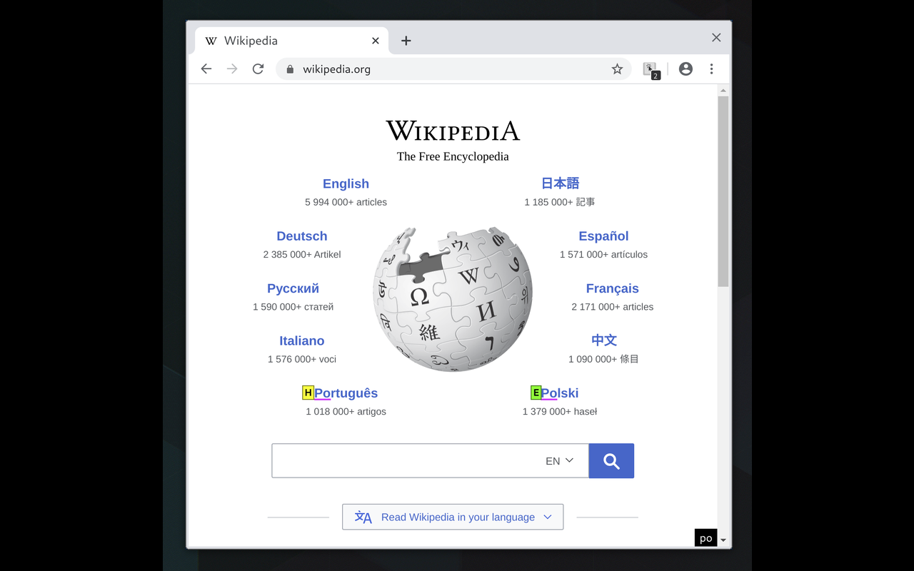Image resolution: width=914 pixels, height=571 pixels.
Task: Click '1 571 000+ artículos' text
Action: [603, 254]
